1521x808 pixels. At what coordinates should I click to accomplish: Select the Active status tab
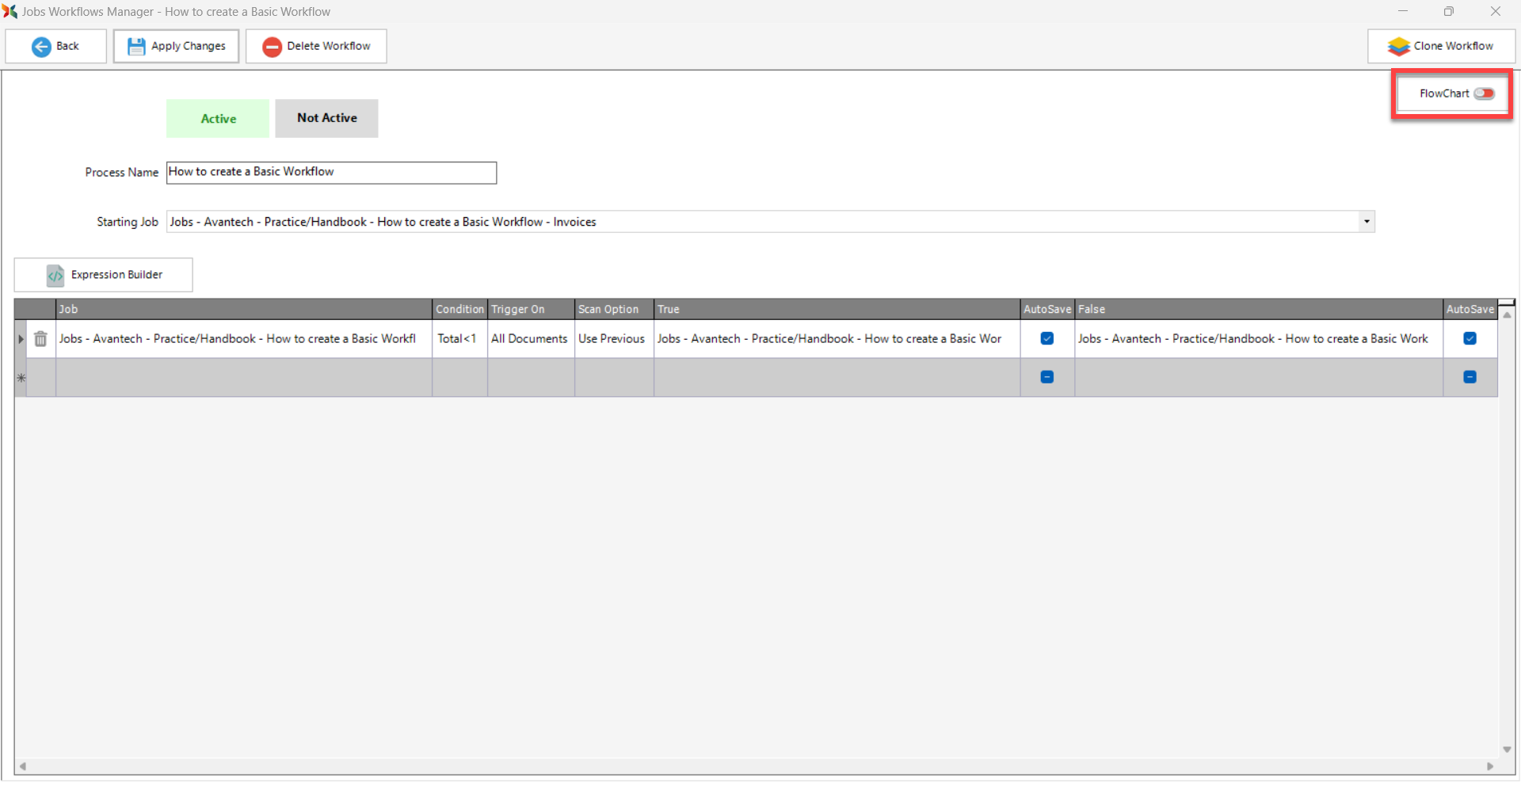(218, 119)
